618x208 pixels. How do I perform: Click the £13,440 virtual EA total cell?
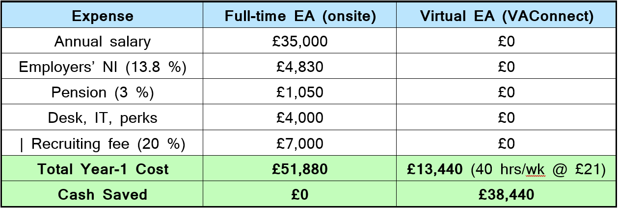click(506, 169)
